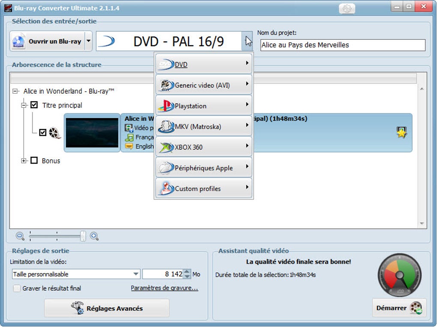437x327 pixels.
Task: Collapse the Titre principal node
Action: 24,105
